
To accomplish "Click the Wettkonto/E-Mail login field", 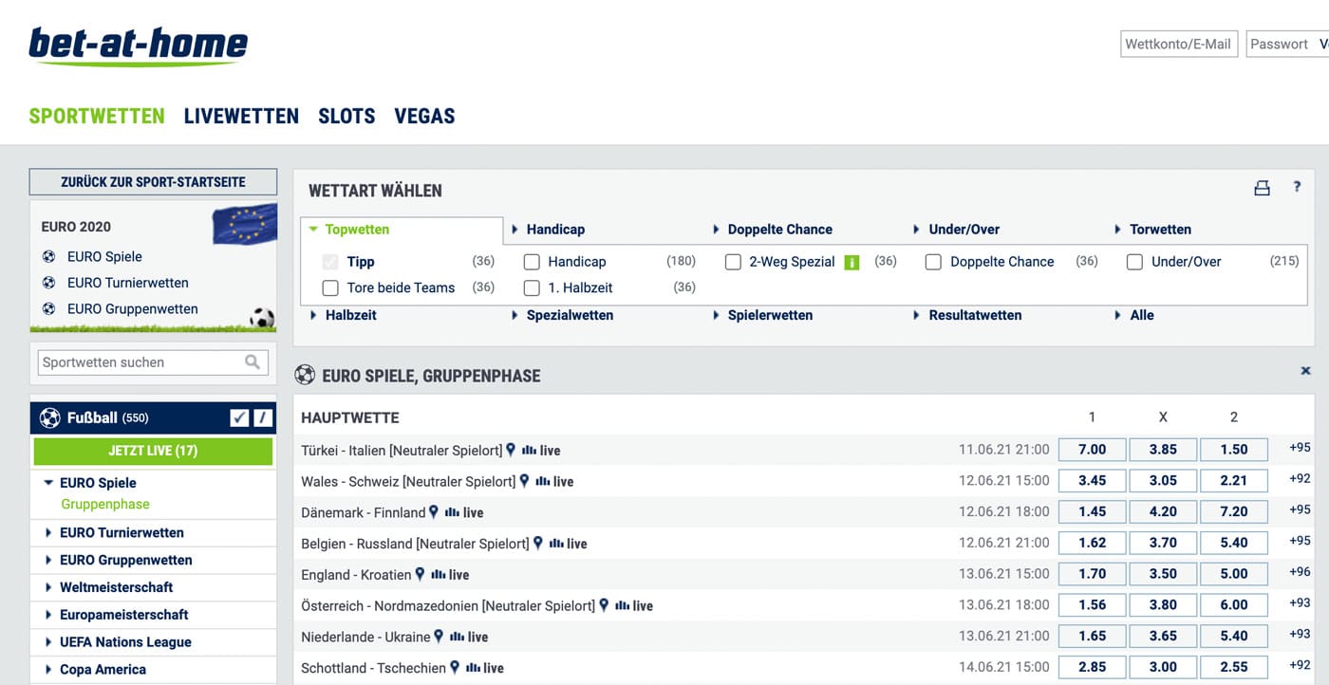I will click(1179, 44).
